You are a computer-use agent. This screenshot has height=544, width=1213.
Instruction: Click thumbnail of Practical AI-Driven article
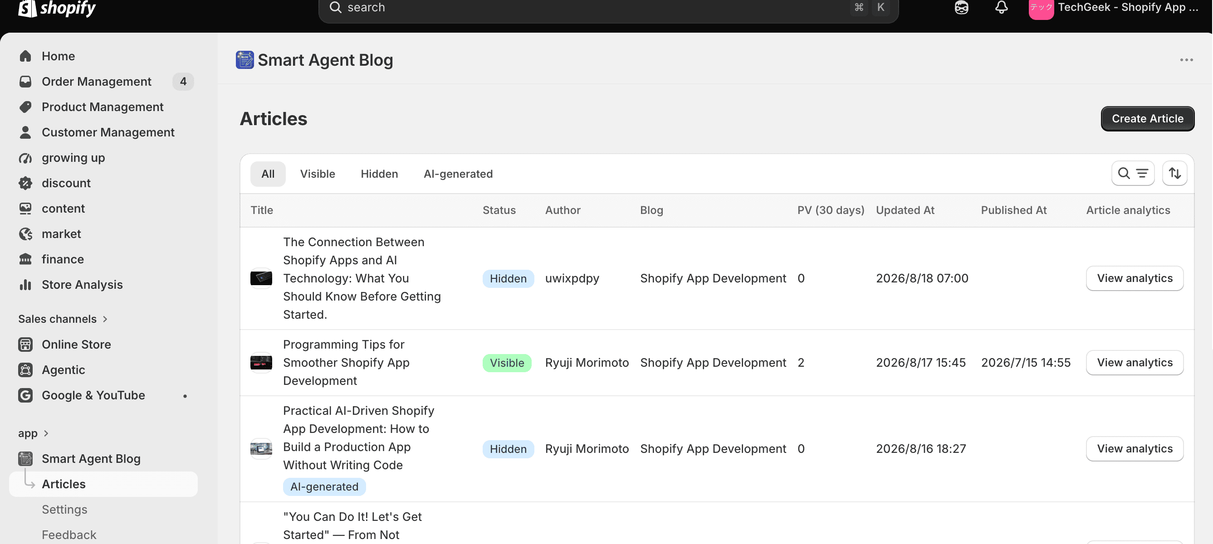(261, 448)
